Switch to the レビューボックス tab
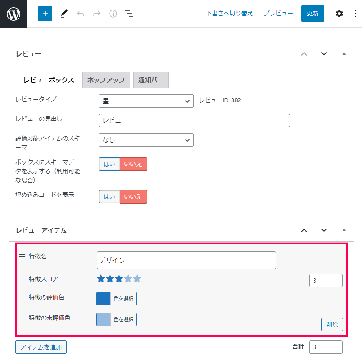The width and height of the screenshot is (362, 358). (49, 80)
